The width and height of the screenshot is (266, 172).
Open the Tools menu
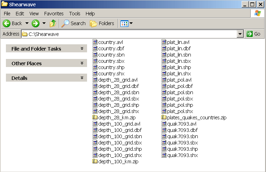(x=75, y=14)
